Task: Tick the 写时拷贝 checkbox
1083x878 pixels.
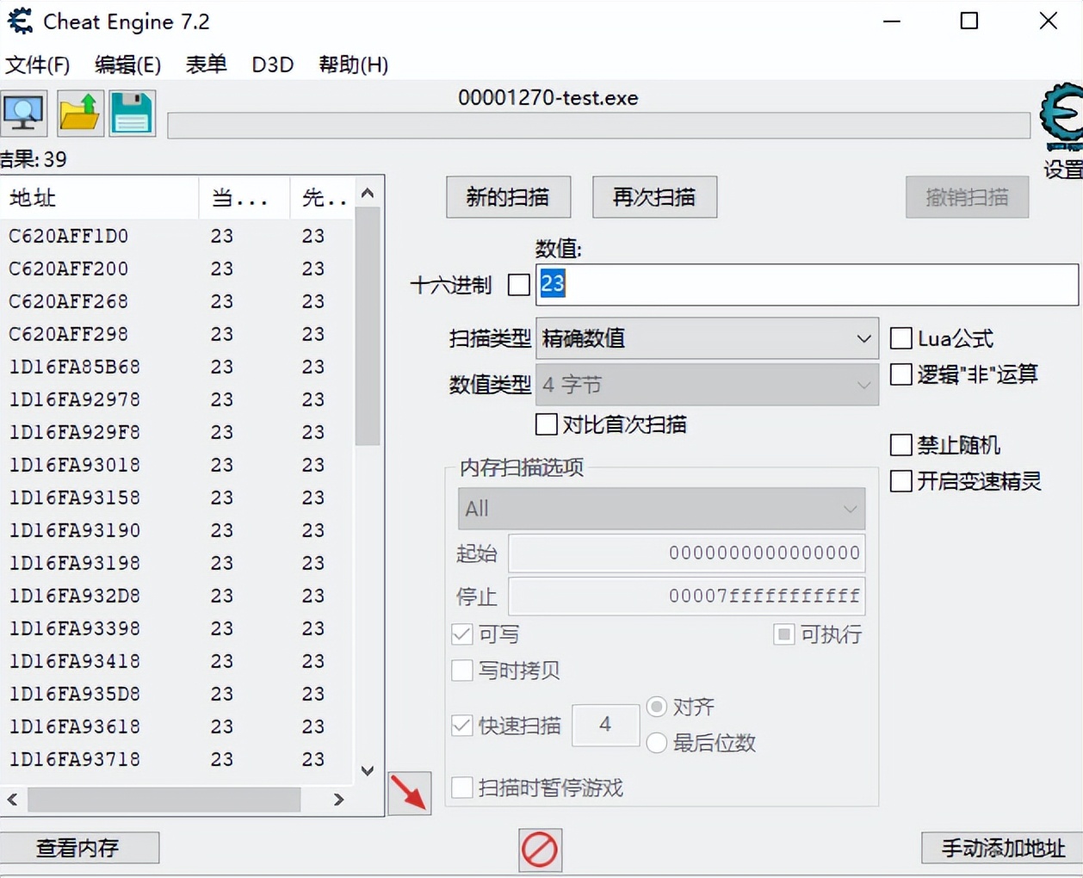Action: pos(462,670)
